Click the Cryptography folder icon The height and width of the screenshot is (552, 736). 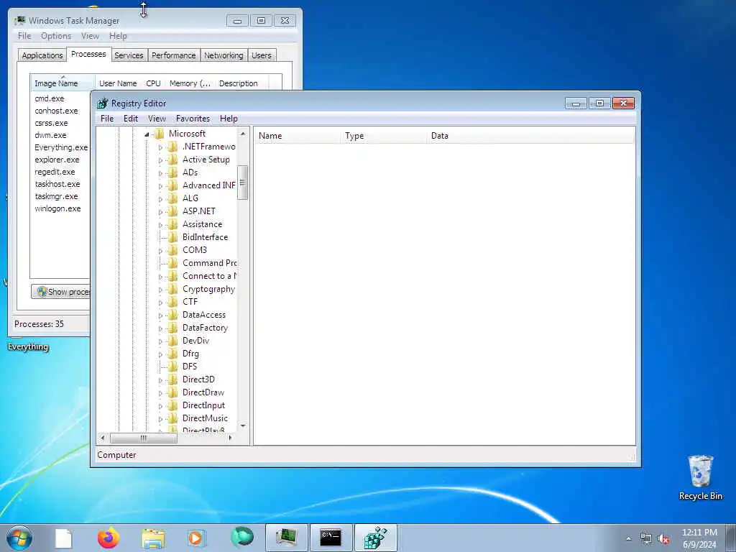click(x=173, y=289)
